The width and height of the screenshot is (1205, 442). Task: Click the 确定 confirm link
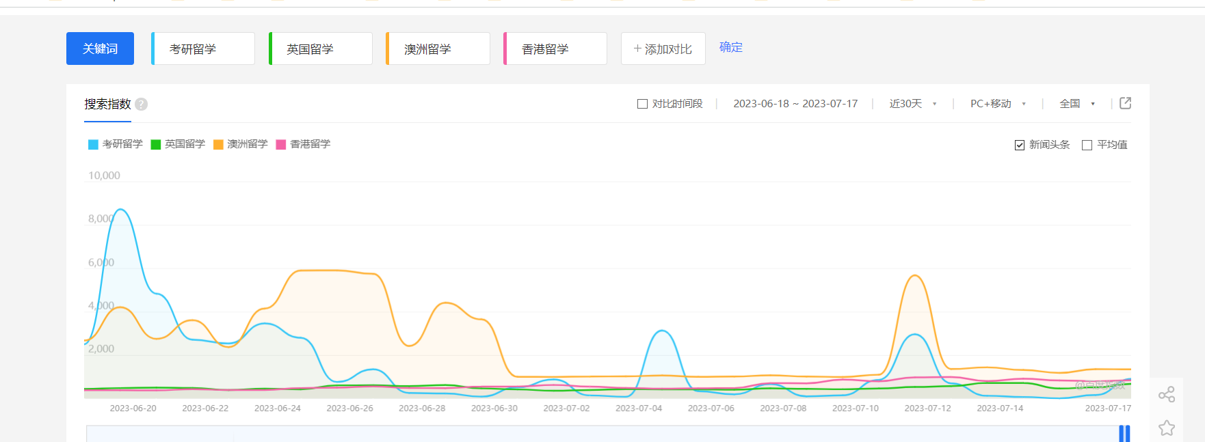730,47
